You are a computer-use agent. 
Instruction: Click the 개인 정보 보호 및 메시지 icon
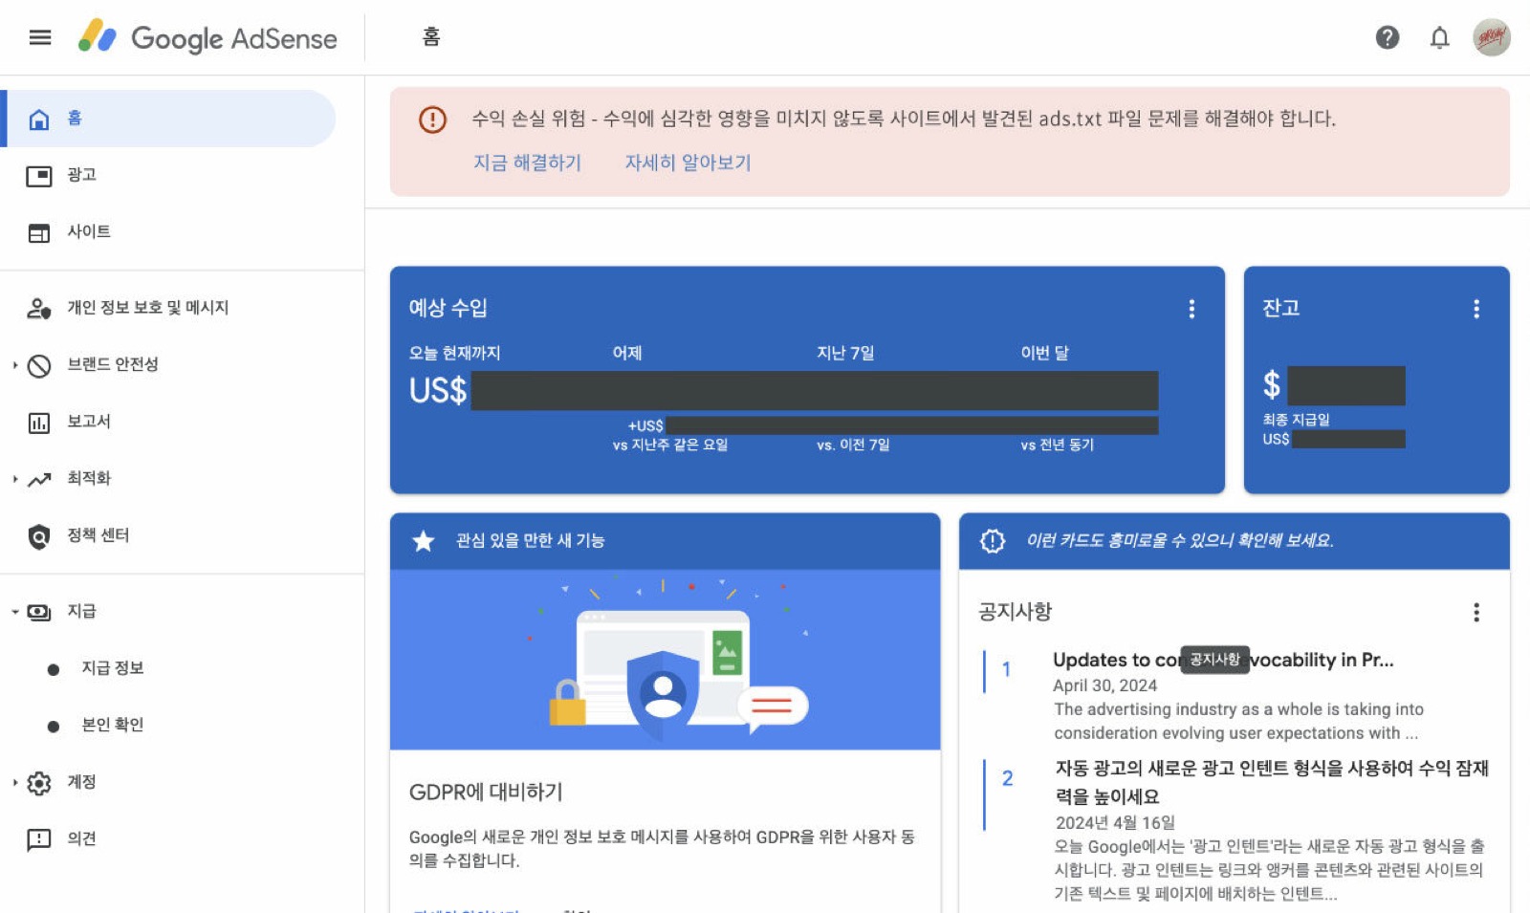pyautogui.click(x=39, y=309)
